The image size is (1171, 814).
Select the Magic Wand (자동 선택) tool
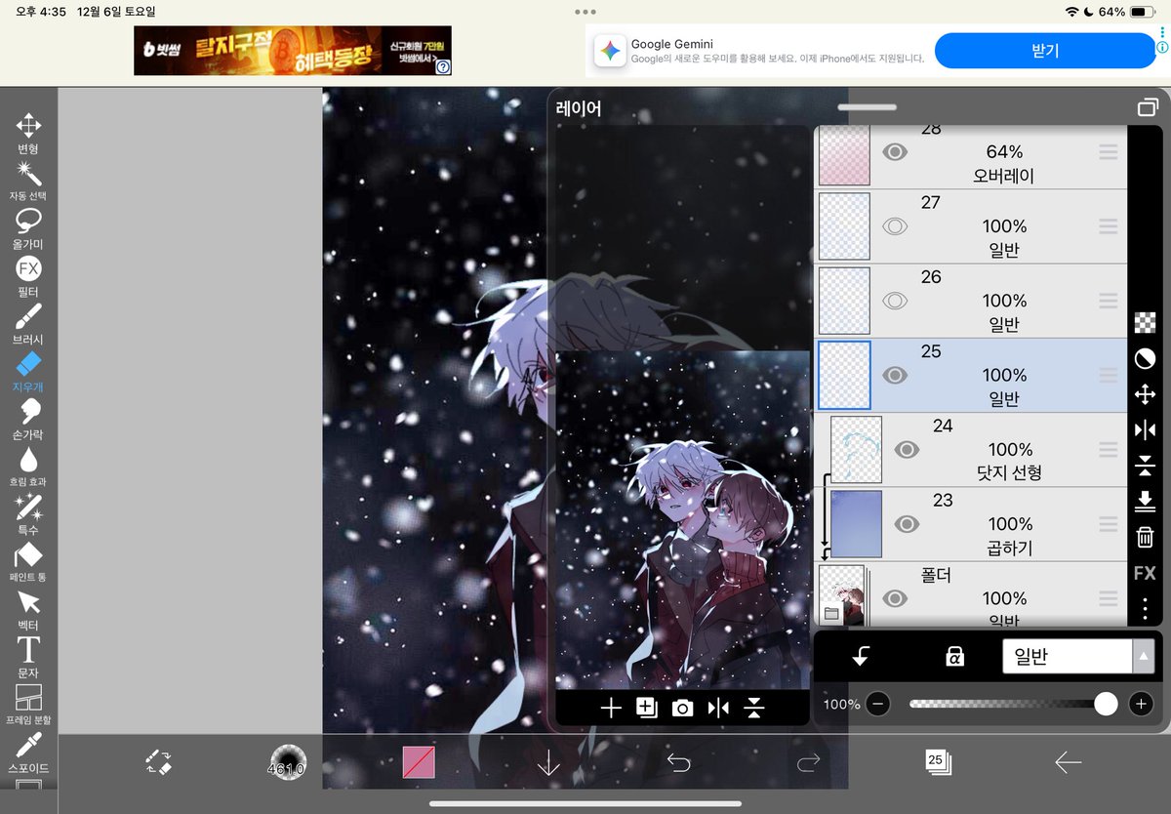point(28,181)
